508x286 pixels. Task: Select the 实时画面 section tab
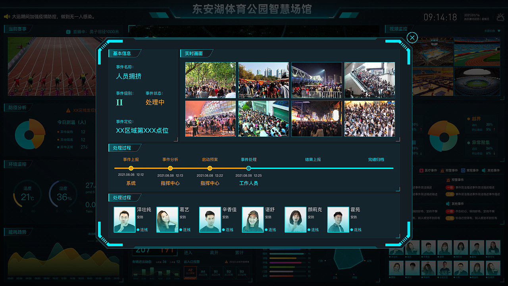[196, 53]
